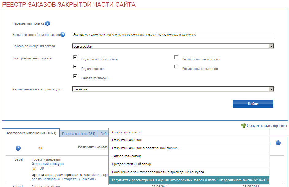289x187 pixels.
Task: Click orange expand-all icon in table header
Action: pyautogui.click(x=40, y=148)
